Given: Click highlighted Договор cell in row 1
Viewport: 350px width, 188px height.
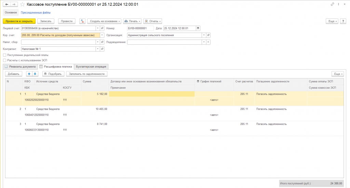Looking at the screenshot, I should [x=151, y=94].
